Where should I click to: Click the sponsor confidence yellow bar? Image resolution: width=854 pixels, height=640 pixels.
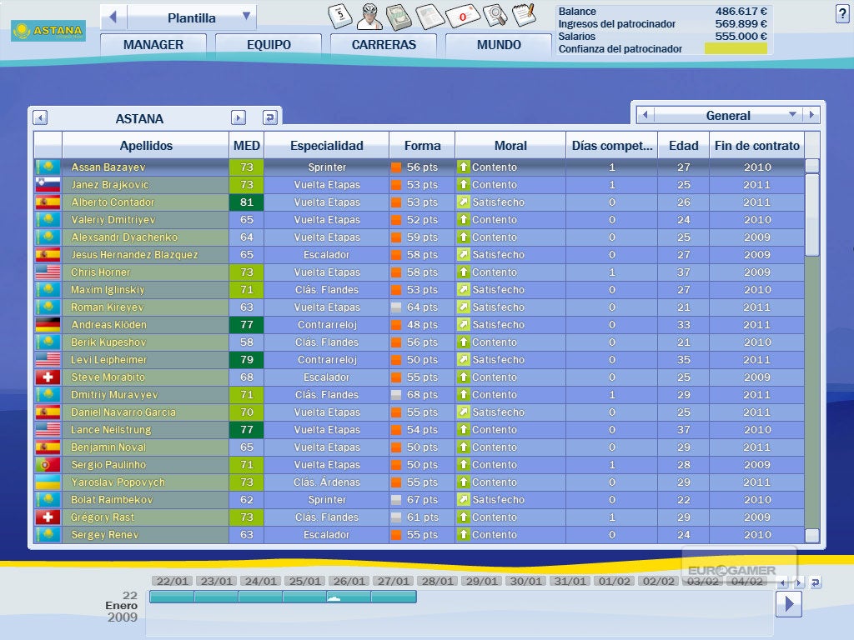click(736, 48)
